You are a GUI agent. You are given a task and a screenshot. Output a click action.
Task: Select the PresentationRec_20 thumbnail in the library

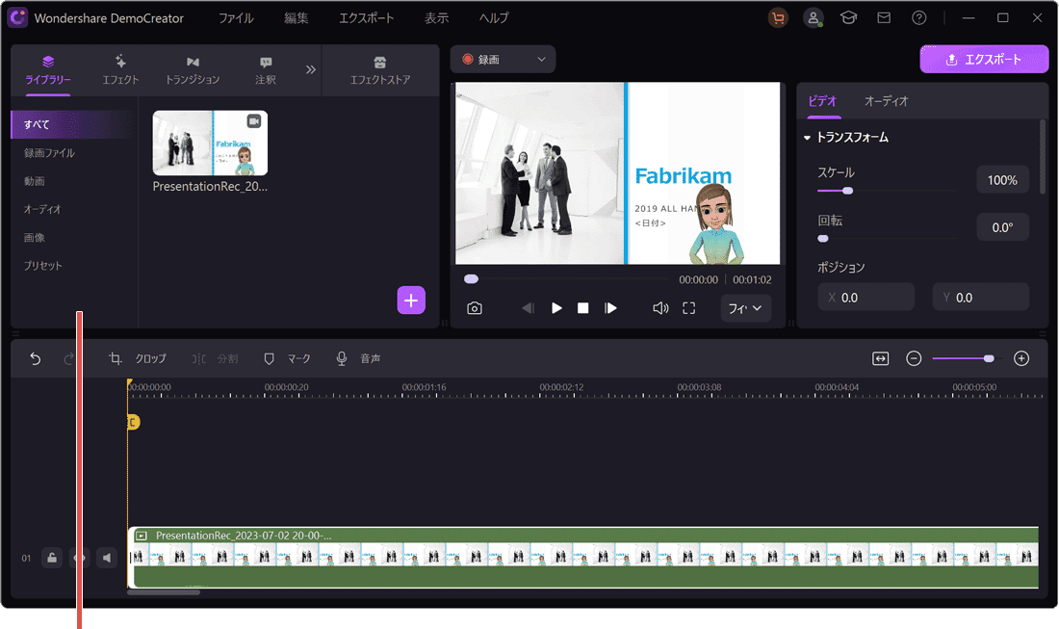tap(209, 143)
